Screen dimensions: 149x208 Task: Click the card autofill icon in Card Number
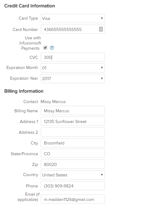[x=101, y=29]
